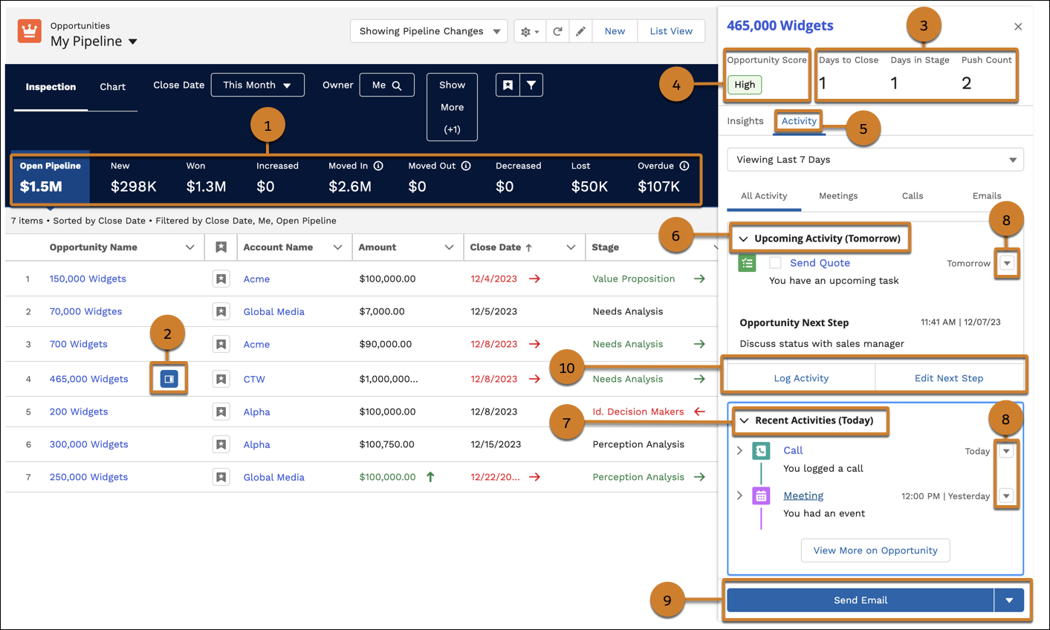The image size is (1050, 630).
Task: Click the Call activity phone icon
Action: (x=761, y=450)
